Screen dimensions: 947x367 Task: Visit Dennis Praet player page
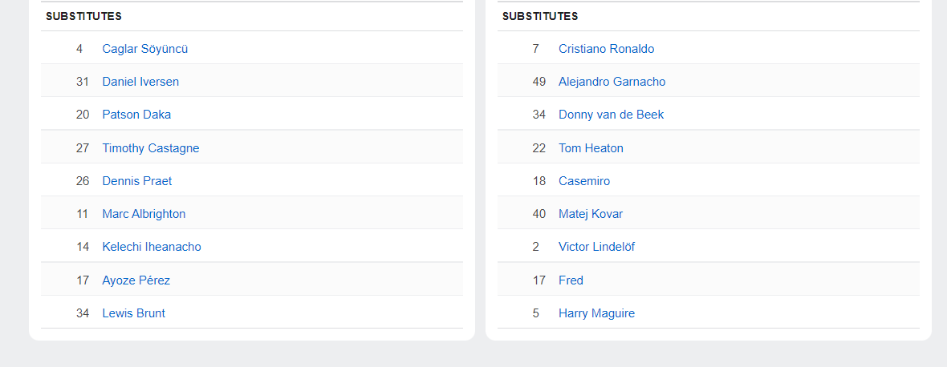[137, 181]
